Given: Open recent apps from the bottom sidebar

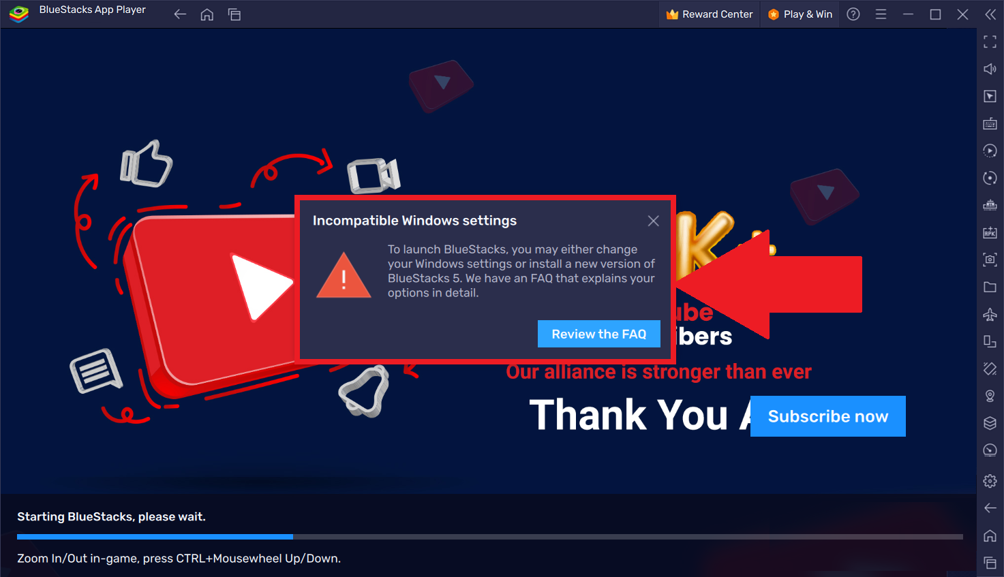Looking at the screenshot, I should (990, 563).
